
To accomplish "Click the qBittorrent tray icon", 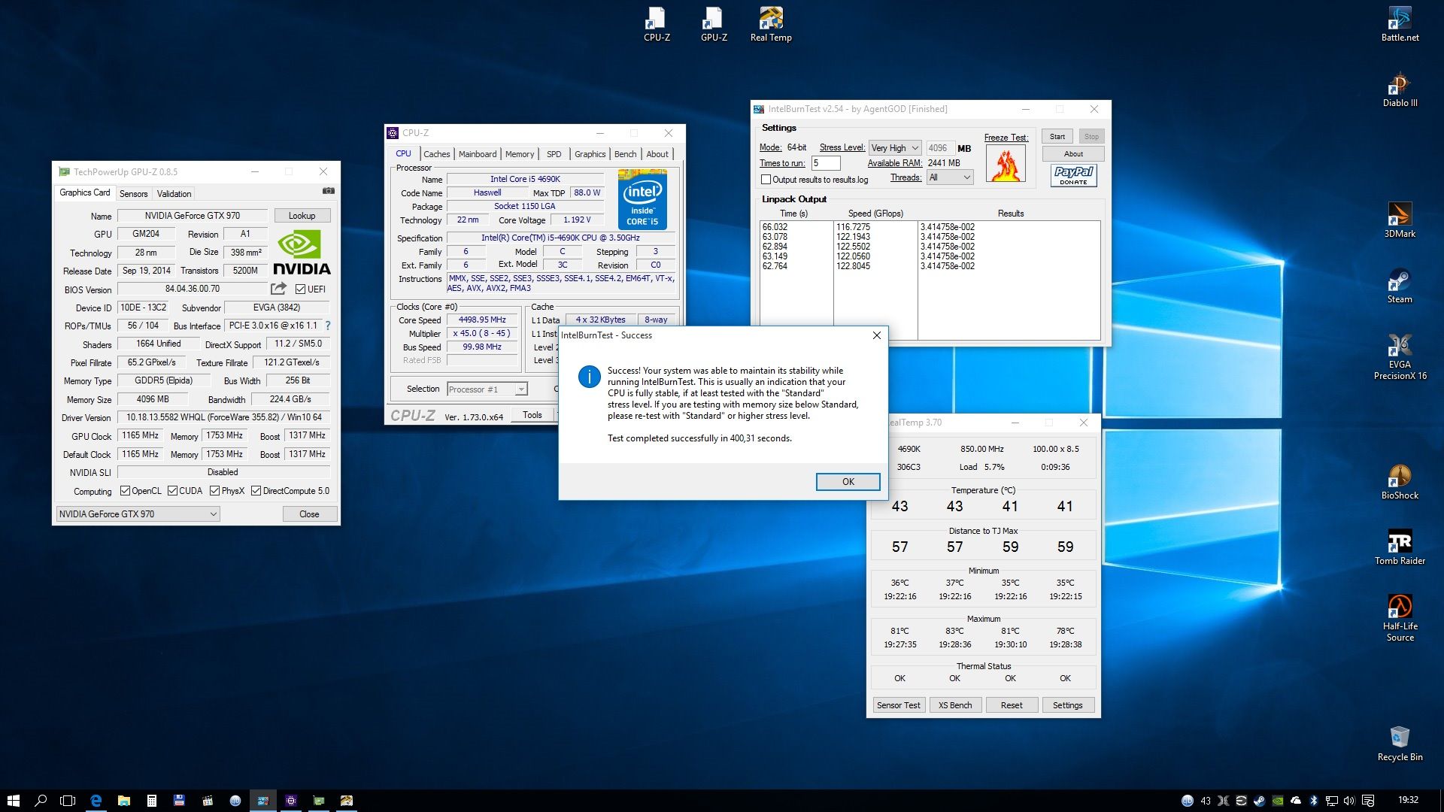I will point(1187,801).
